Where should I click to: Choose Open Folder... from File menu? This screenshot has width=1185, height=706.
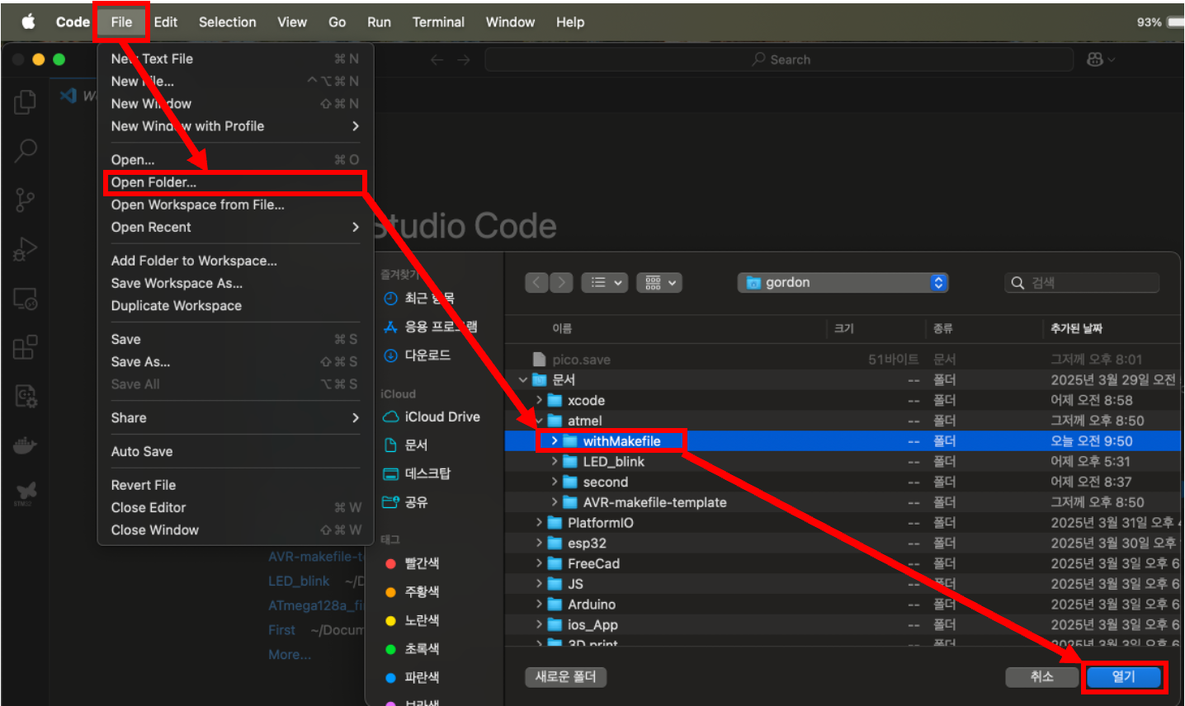[x=234, y=182]
